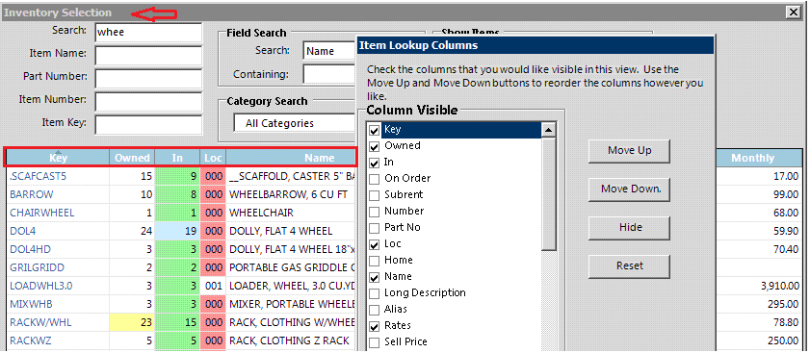Viewport: 810px width, 353px height.
Task: Click the Containing text field
Action: [329, 74]
